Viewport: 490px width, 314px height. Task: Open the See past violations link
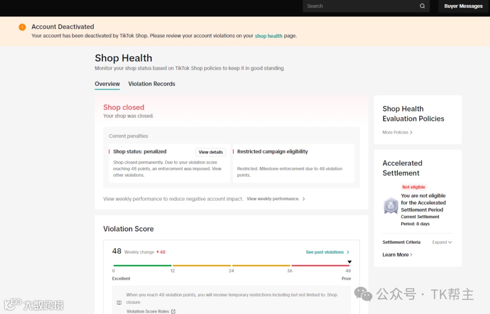(x=325, y=252)
